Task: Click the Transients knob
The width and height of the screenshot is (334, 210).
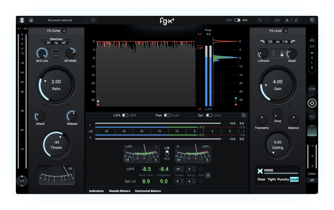Action: click(x=262, y=120)
